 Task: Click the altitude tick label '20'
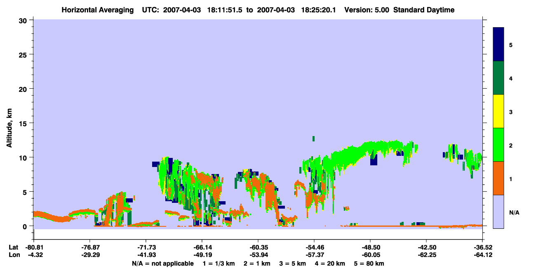[24, 89]
